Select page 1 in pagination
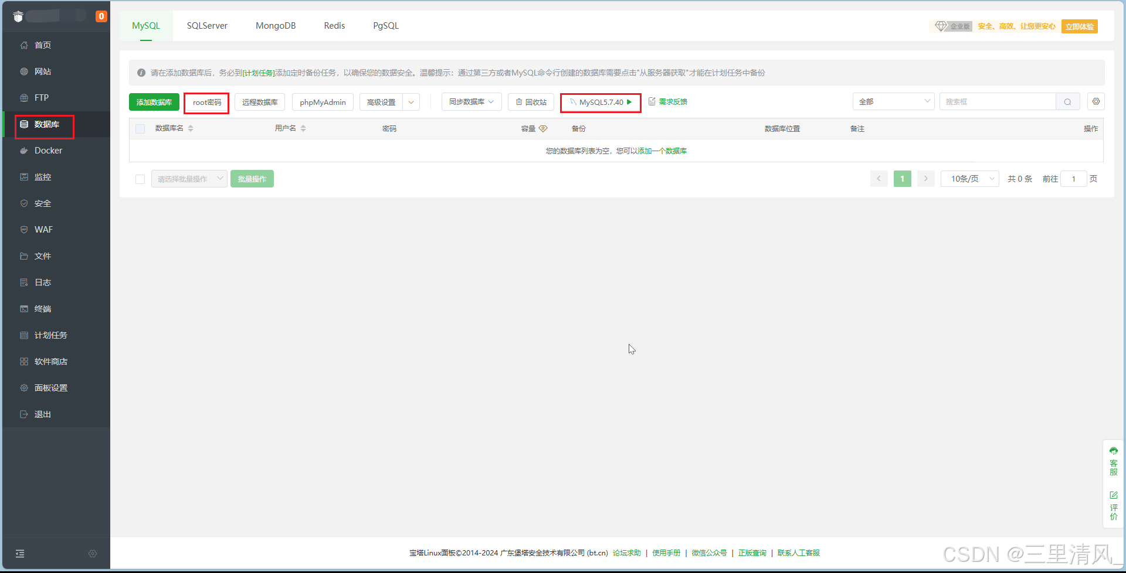The height and width of the screenshot is (573, 1126). [x=903, y=179]
